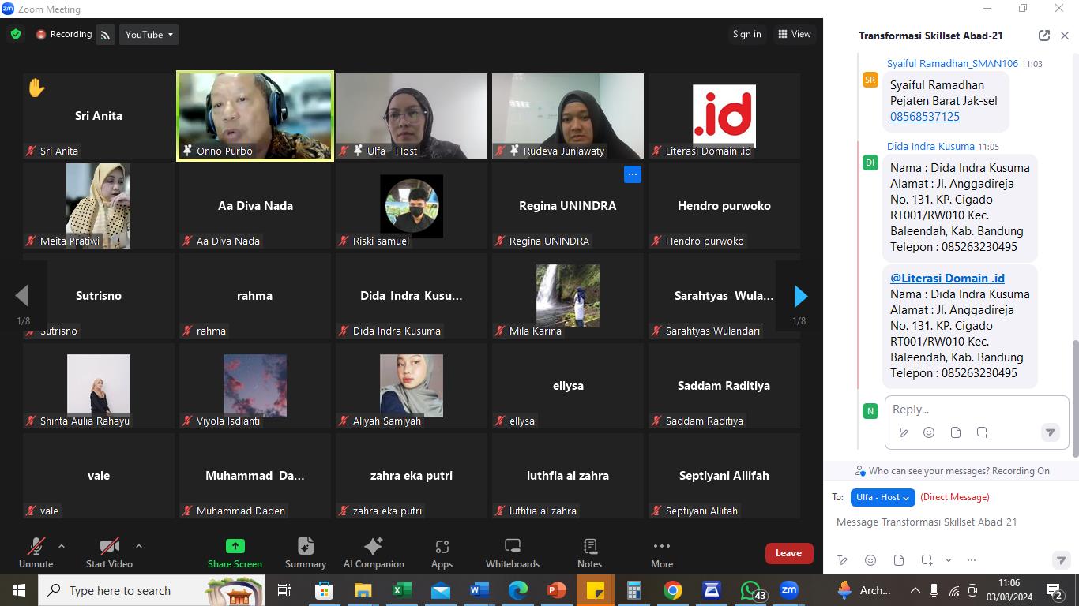Click the green encryption shield icon

coord(16,35)
